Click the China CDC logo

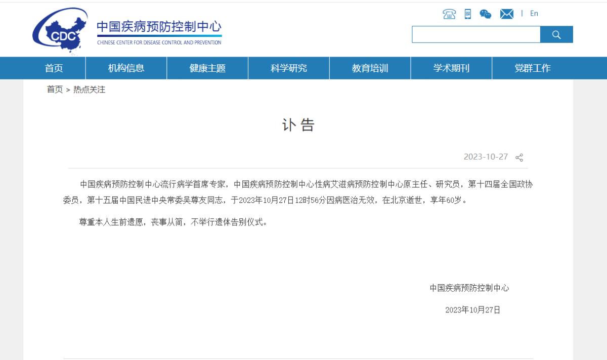60,31
